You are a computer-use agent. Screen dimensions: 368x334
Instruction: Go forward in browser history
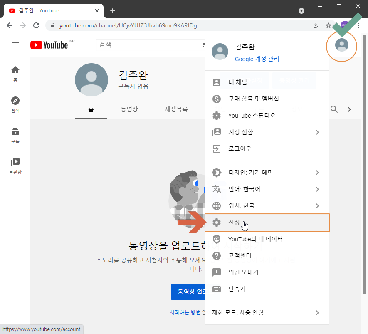(23, 25)
